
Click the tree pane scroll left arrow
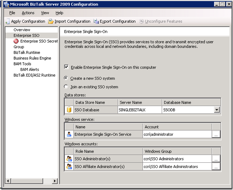(x=8, y=181)
